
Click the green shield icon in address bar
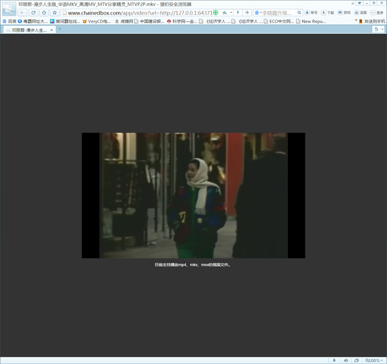click(x=216, y=12)
